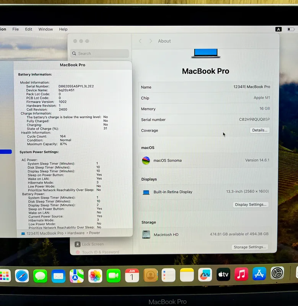Open Calendar app in Dock
This screenshot has height=306, width=298.
[132, 275]
